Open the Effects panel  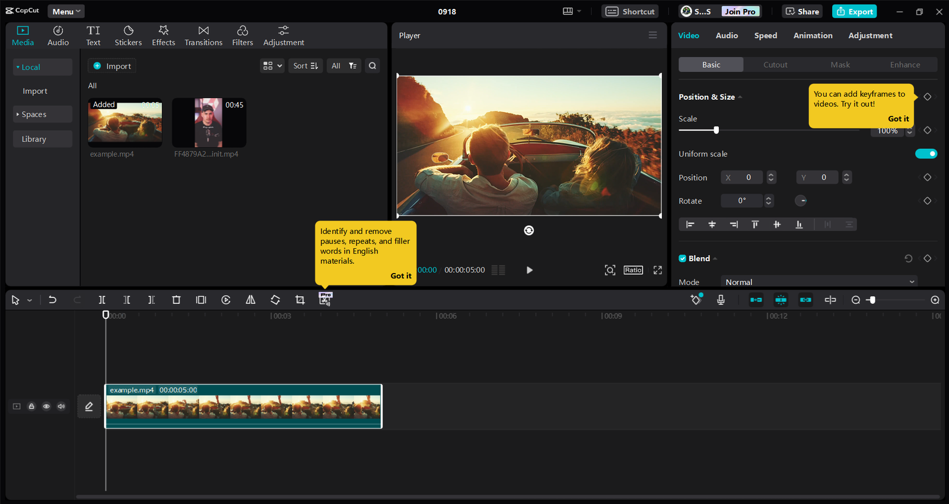pyautogui.click(x=164, y=36)
